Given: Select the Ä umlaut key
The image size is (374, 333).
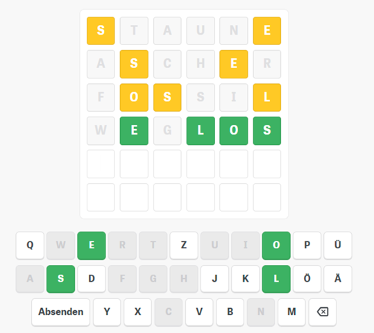Looking at the screenshot, I should tap(338, 278).
